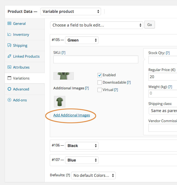
Task: Click the Add Additional Images link
Action: coord(72,115)
